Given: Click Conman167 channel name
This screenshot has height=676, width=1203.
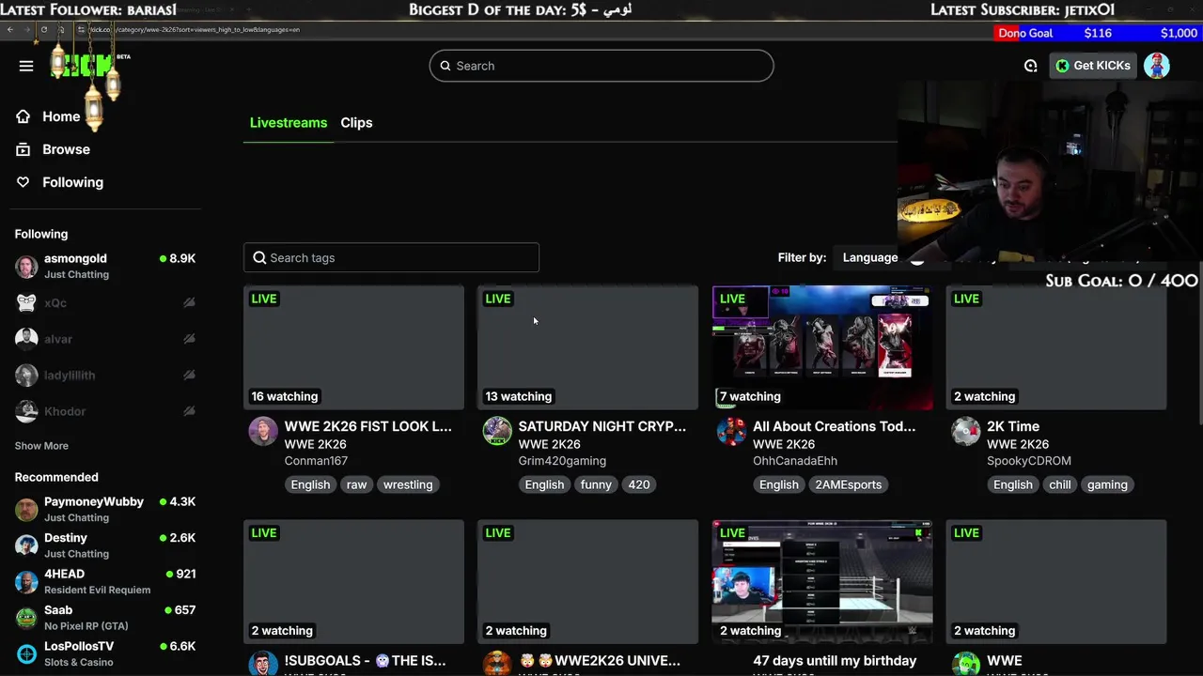Looking at the screenshot, I should click(x=316, y=461).
